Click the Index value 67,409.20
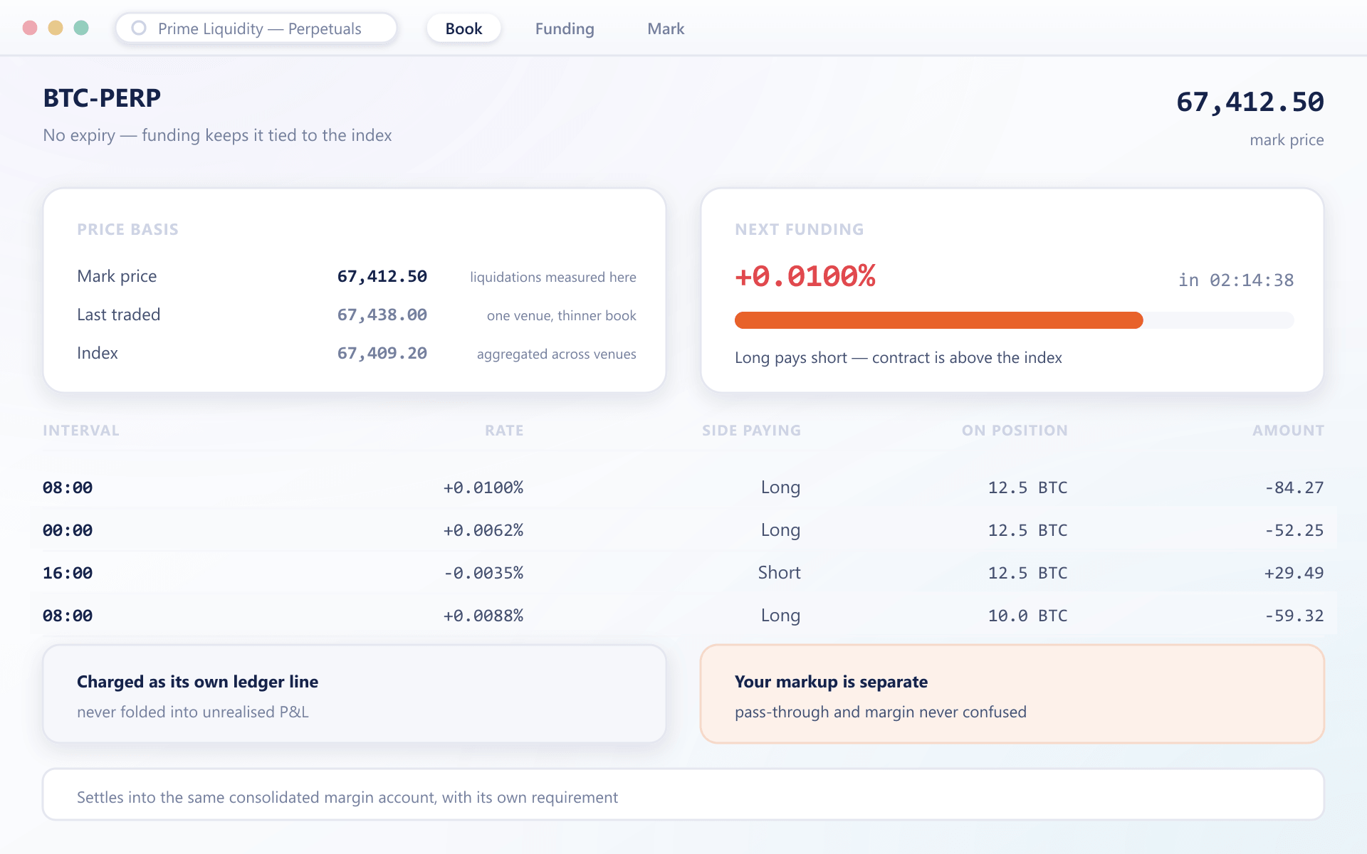The height and width of the screenshot is (854, 1367). pos(382,353)
